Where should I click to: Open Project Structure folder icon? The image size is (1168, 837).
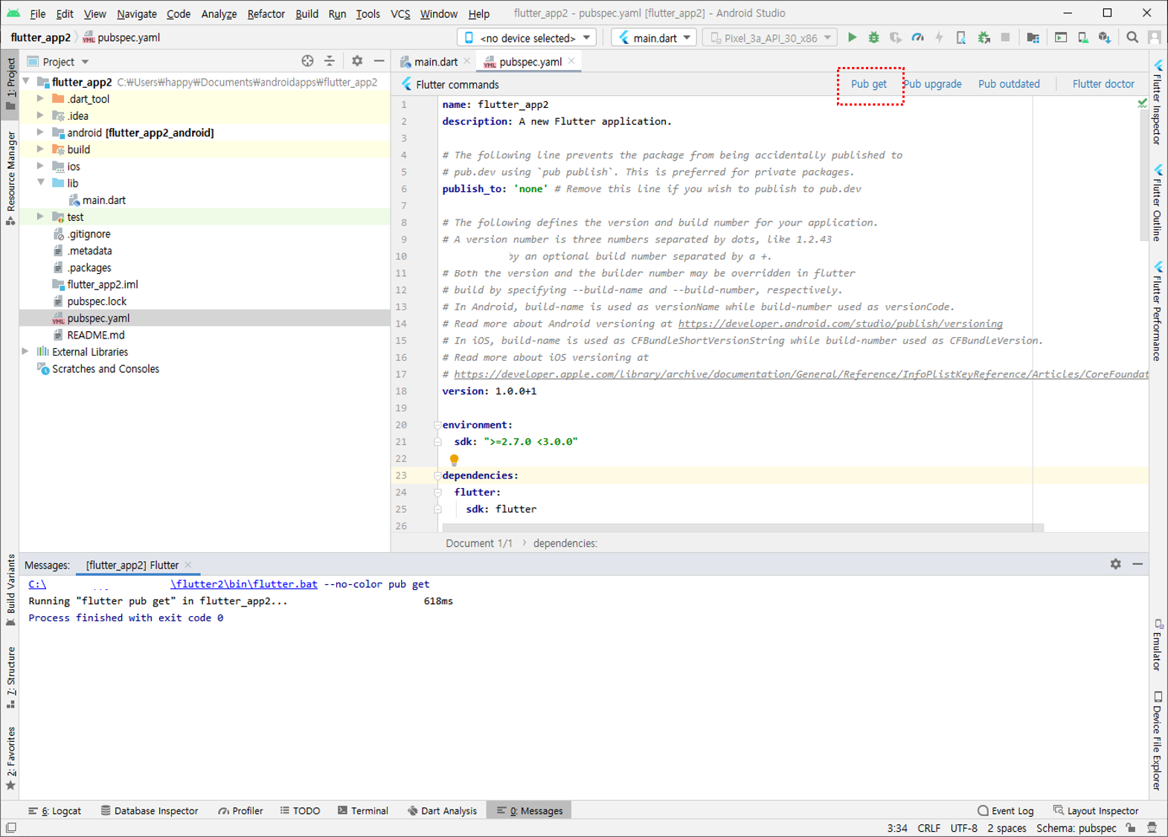pyautogui.click(x=1033, y=37)
